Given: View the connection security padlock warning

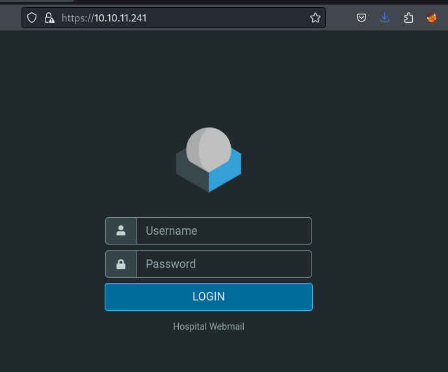Looking at the screenshot, I should tap(49, 18).
